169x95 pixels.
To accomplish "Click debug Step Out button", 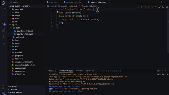I will [152, 7].
